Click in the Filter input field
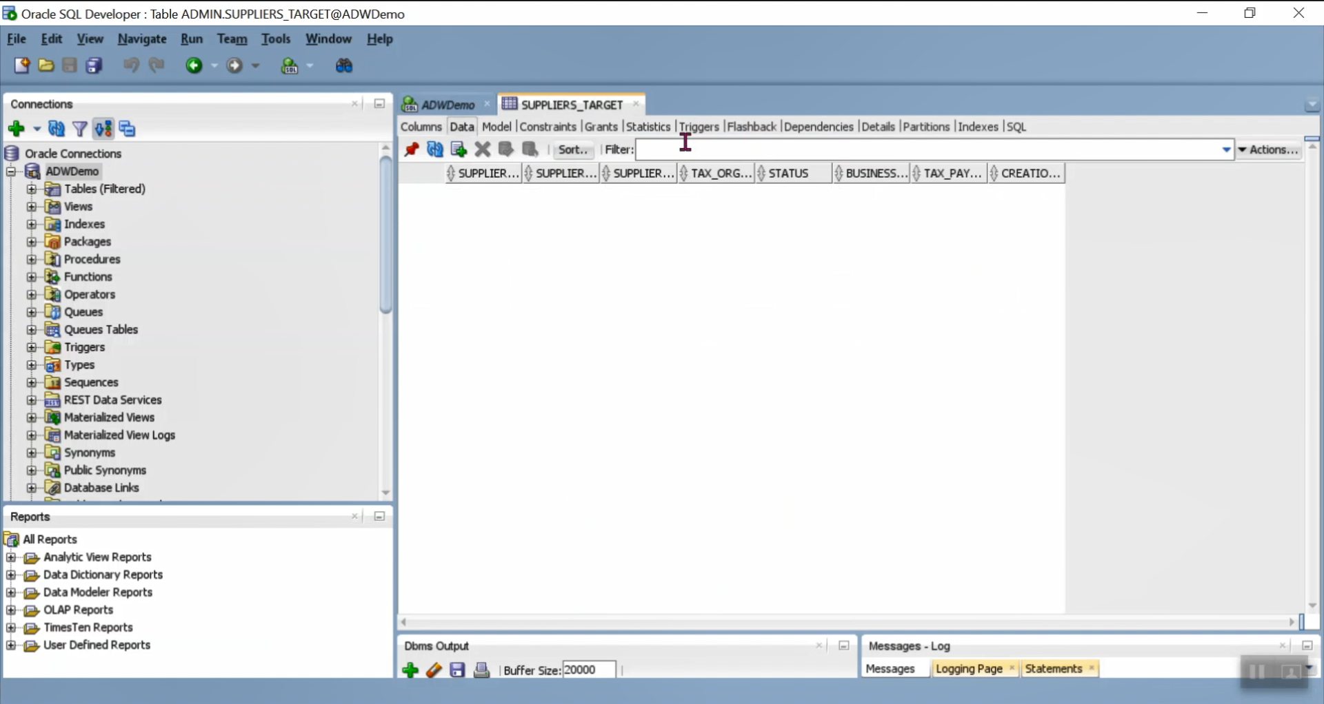Screen dimensions: 1324x704 (928, 149)
